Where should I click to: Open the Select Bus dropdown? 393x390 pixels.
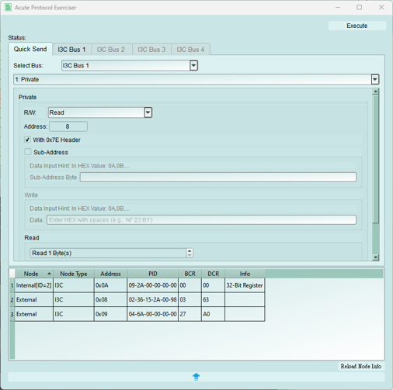pyautogui.click(x=193, y=65)
